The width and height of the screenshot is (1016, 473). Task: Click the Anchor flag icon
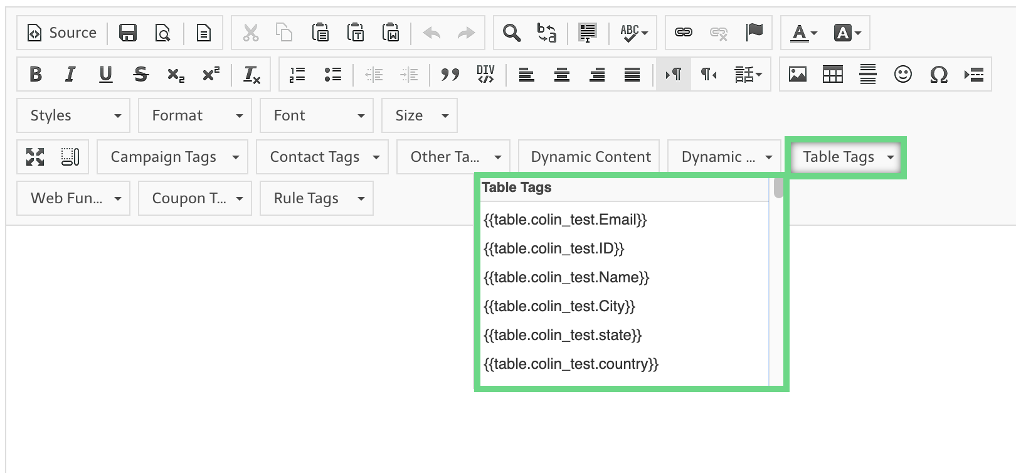coord(754,33)
